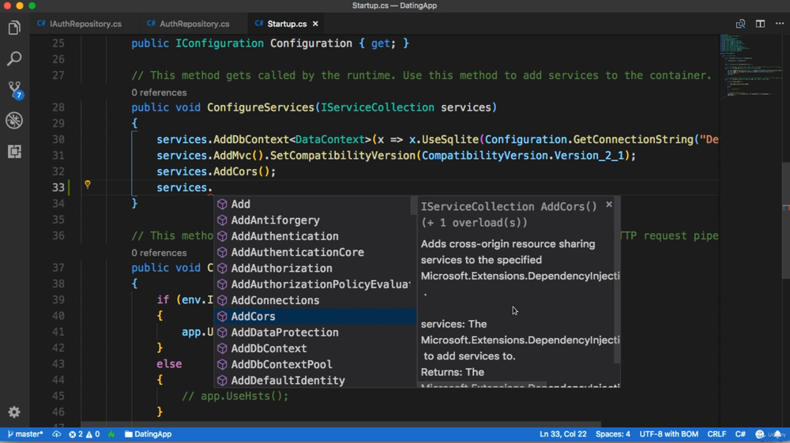
Task: Select the Startup.cs tab
Action: [286, 24]
